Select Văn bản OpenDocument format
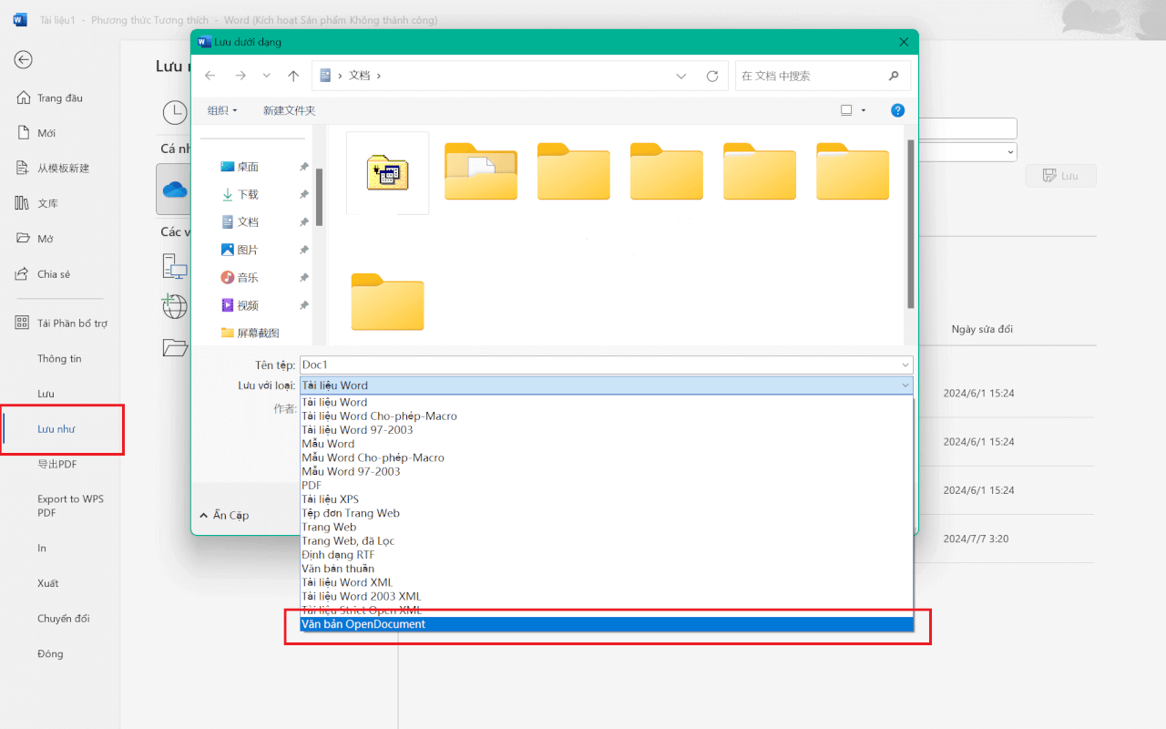1166x729 pixels. (606, 624)
